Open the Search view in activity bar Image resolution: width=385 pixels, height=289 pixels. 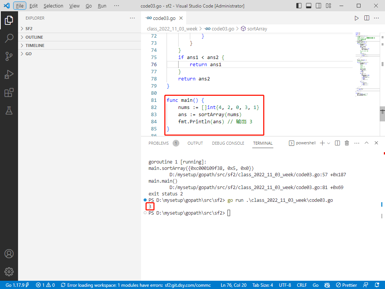(x=9, y=38)
